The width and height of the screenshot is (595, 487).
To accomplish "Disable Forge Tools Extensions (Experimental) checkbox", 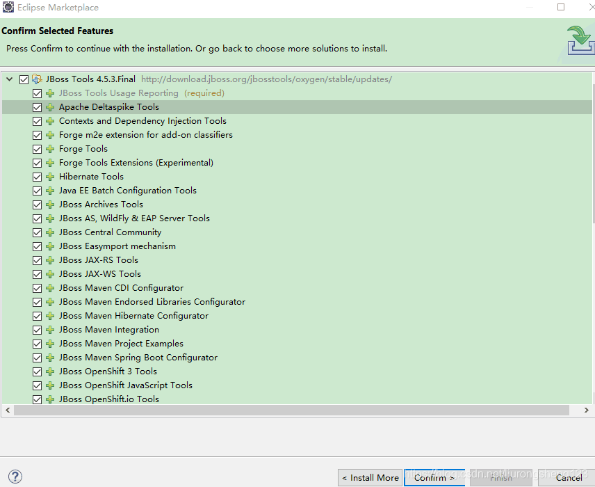I will pos(38,163).
